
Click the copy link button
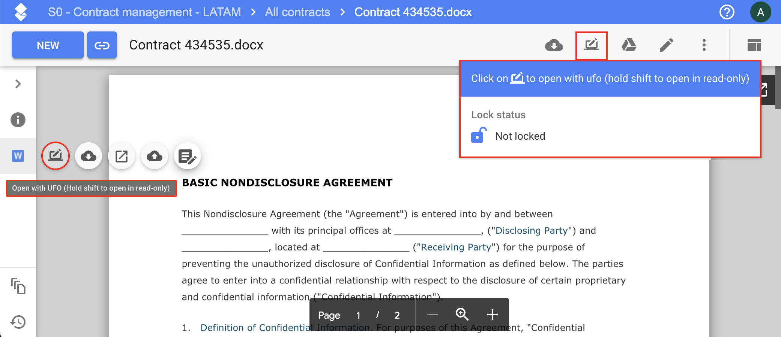click(x=102, y=45)
